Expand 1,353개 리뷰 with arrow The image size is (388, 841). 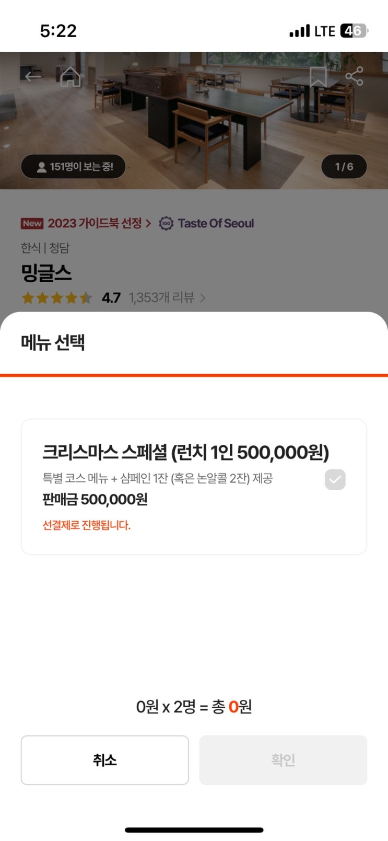pos(203,298)
